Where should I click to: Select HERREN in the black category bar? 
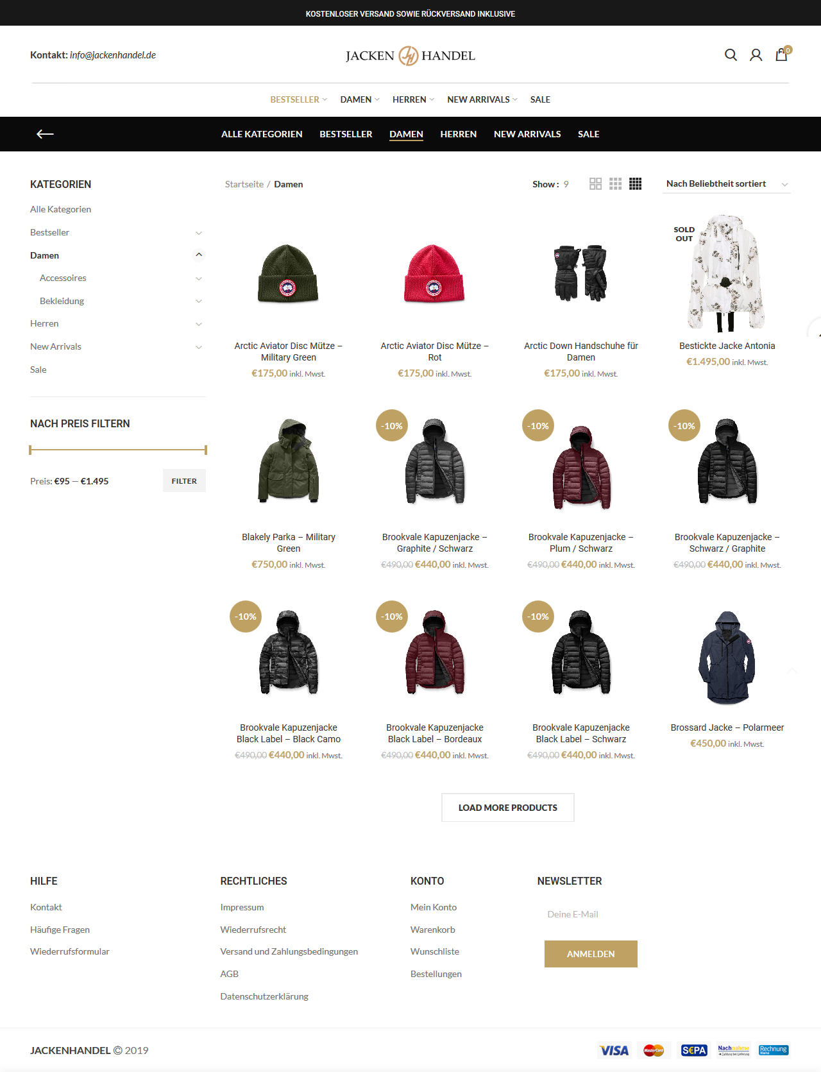coord(458,134)
